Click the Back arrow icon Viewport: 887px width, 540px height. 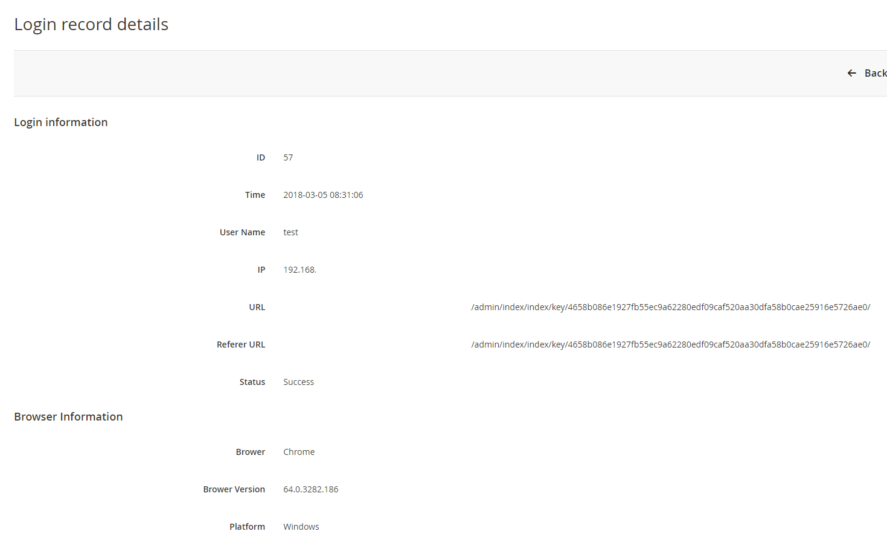point(851,73)
